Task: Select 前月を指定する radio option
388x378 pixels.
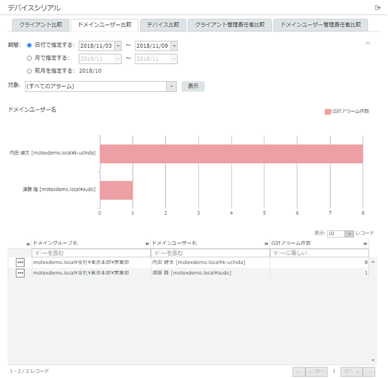Action: [x=29, y=71]
